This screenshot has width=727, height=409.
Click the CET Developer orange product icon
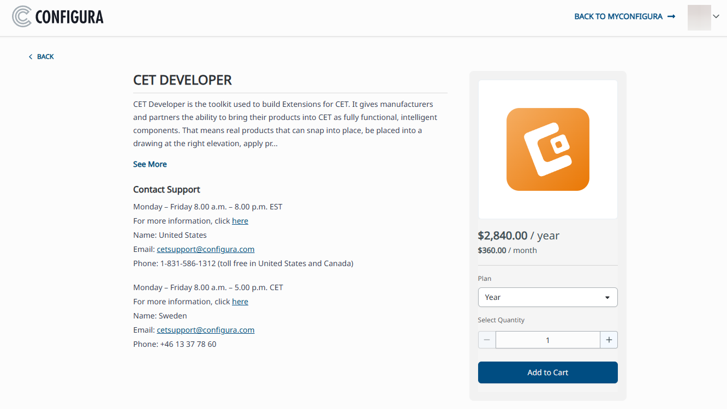pyautogui.click(x=548, y=149)
